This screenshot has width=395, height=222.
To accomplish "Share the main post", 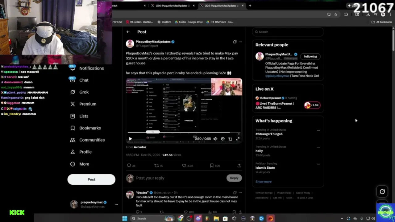I will [239, 166].
